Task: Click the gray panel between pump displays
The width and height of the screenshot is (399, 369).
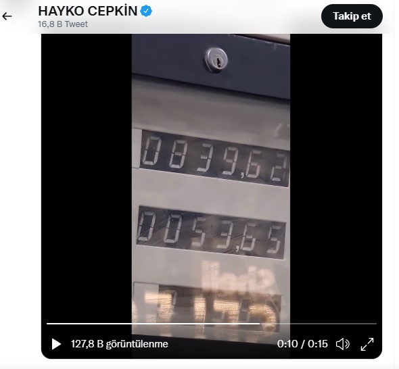Action: coord(211,196)
